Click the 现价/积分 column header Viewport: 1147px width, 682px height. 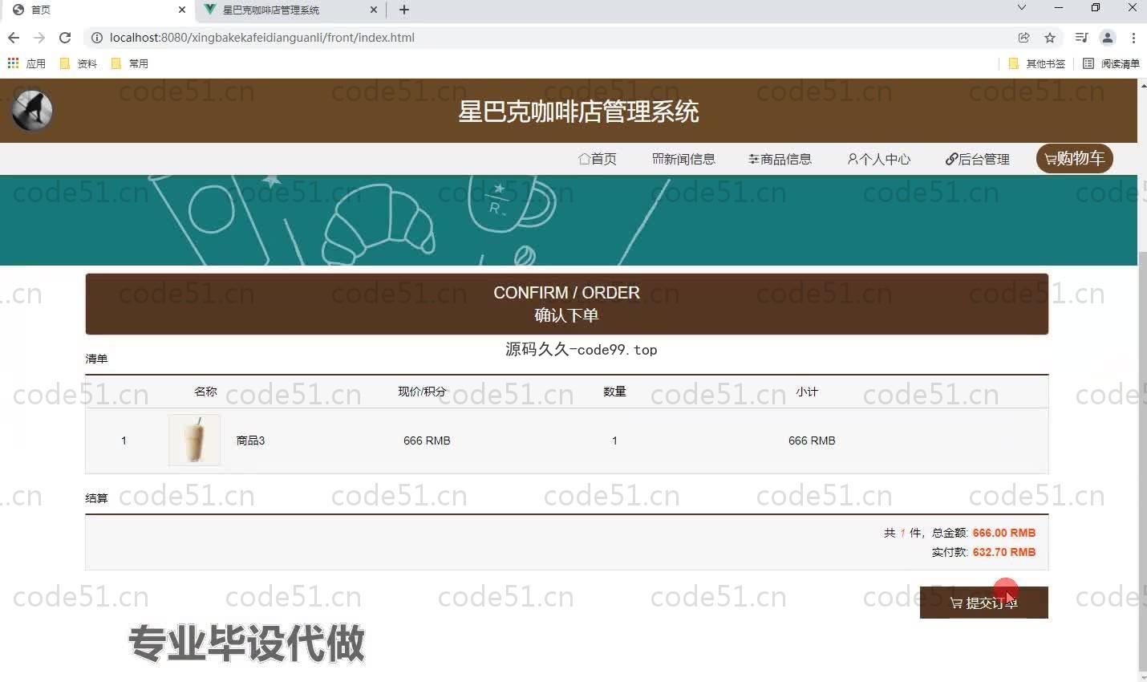tap(422, 392)
